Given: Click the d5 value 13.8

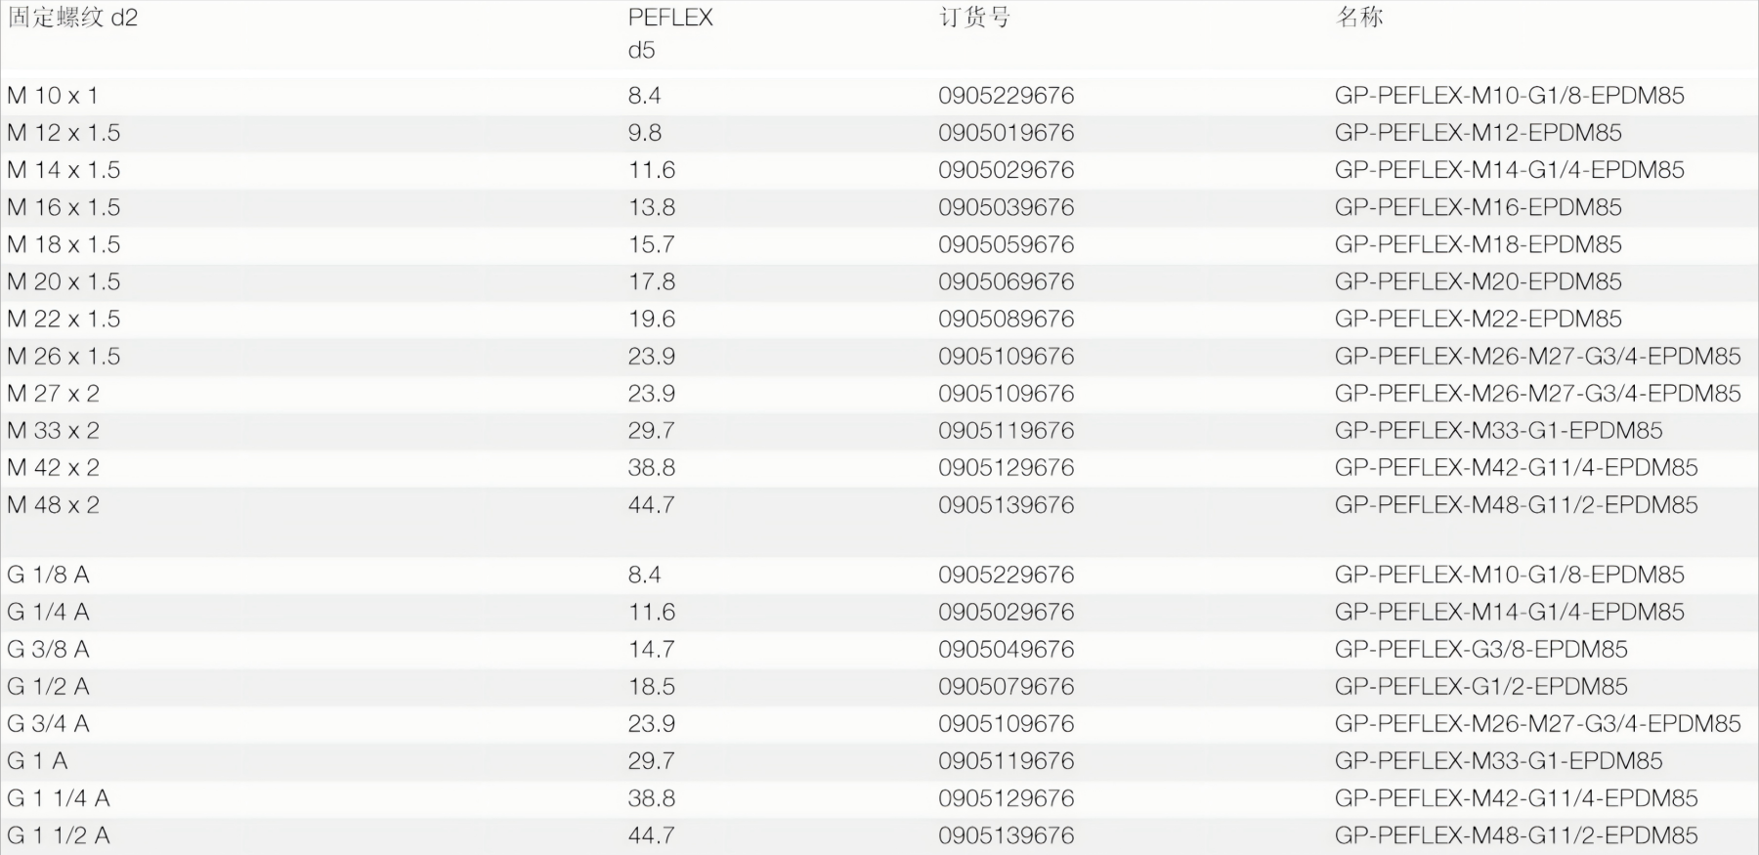Looking at the screenshot, I should (652, 207).
